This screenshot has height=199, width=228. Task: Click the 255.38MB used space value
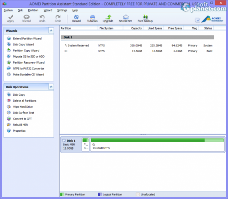[156, 45]
